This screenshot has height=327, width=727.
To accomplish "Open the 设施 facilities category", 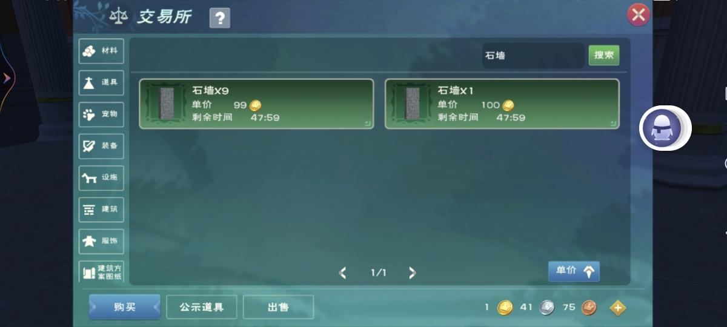I will click(x=101, y=178).
